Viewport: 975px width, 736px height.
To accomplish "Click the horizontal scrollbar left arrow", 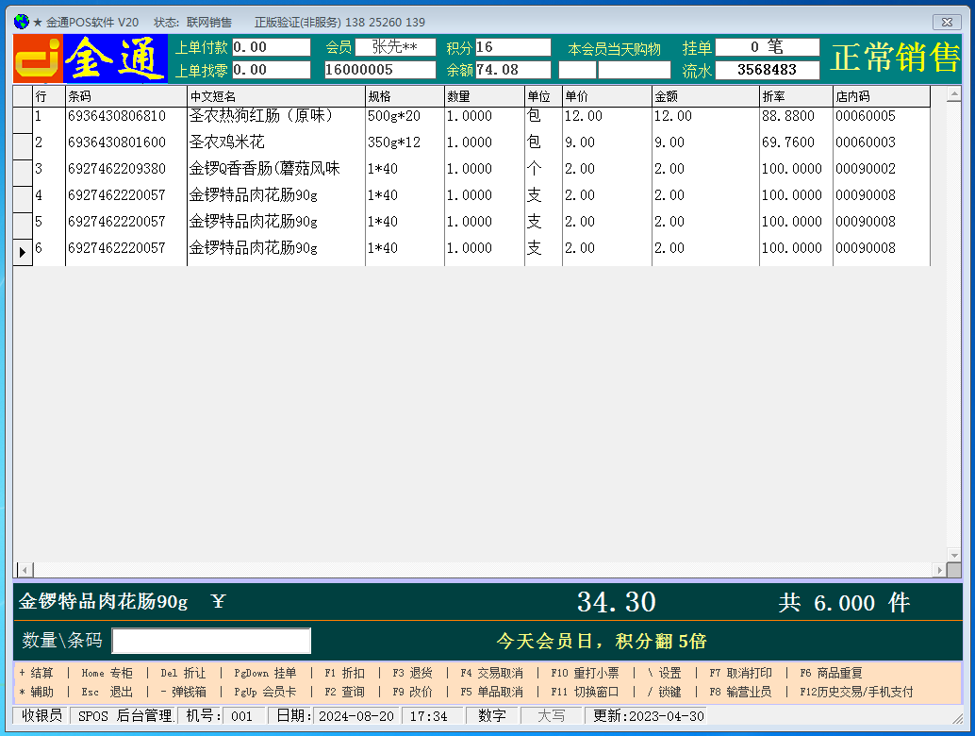I will [25, 569].
